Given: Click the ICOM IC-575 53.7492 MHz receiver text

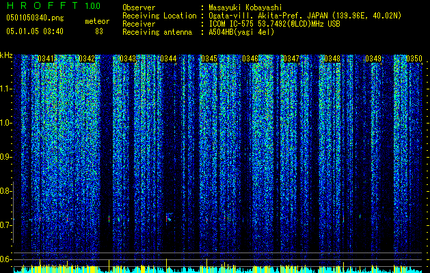Looking at the screenshot, I should (x=274, y=24).
